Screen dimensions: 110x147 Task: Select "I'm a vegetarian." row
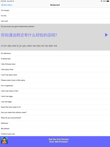(x=55, y=85)
